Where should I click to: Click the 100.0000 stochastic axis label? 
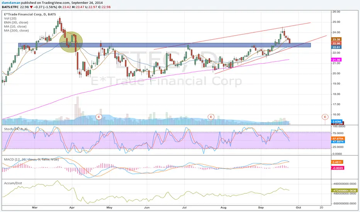(339, 126)
